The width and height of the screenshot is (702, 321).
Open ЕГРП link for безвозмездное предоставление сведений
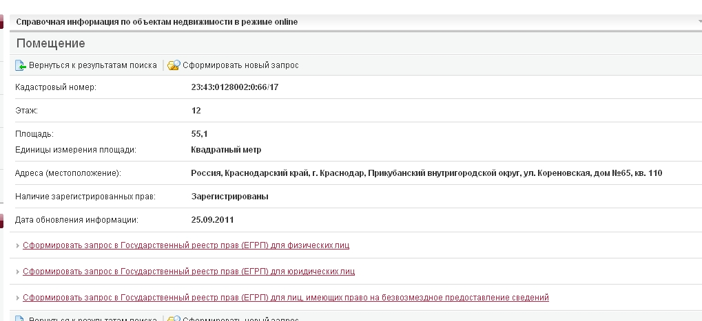tap(285, 298)
